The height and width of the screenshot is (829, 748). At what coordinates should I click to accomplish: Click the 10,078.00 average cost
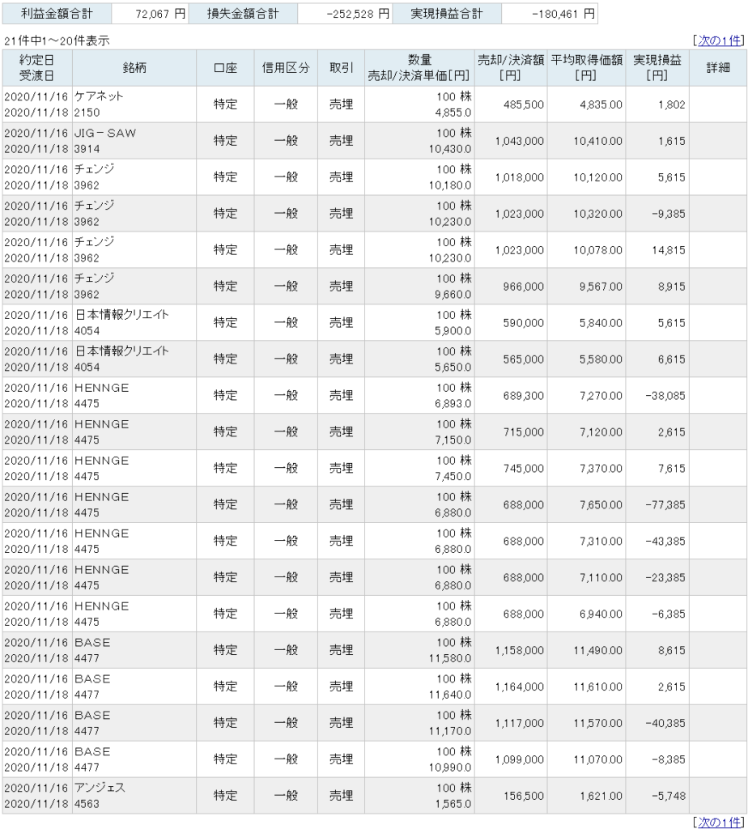tap(598, 250)
